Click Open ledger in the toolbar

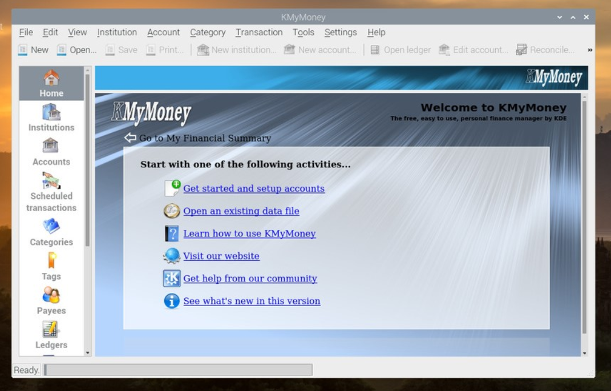pyautogui.click(x=400, y=50)
